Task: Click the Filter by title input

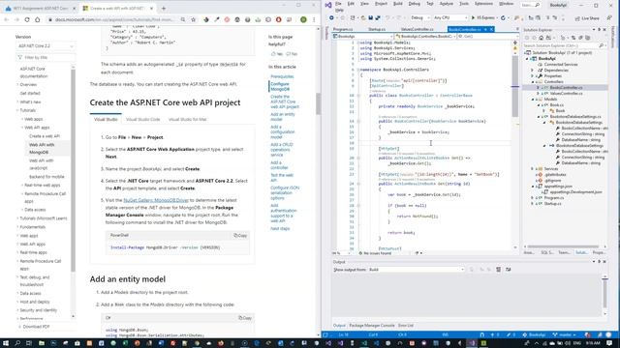Action: tap(46, 58)
